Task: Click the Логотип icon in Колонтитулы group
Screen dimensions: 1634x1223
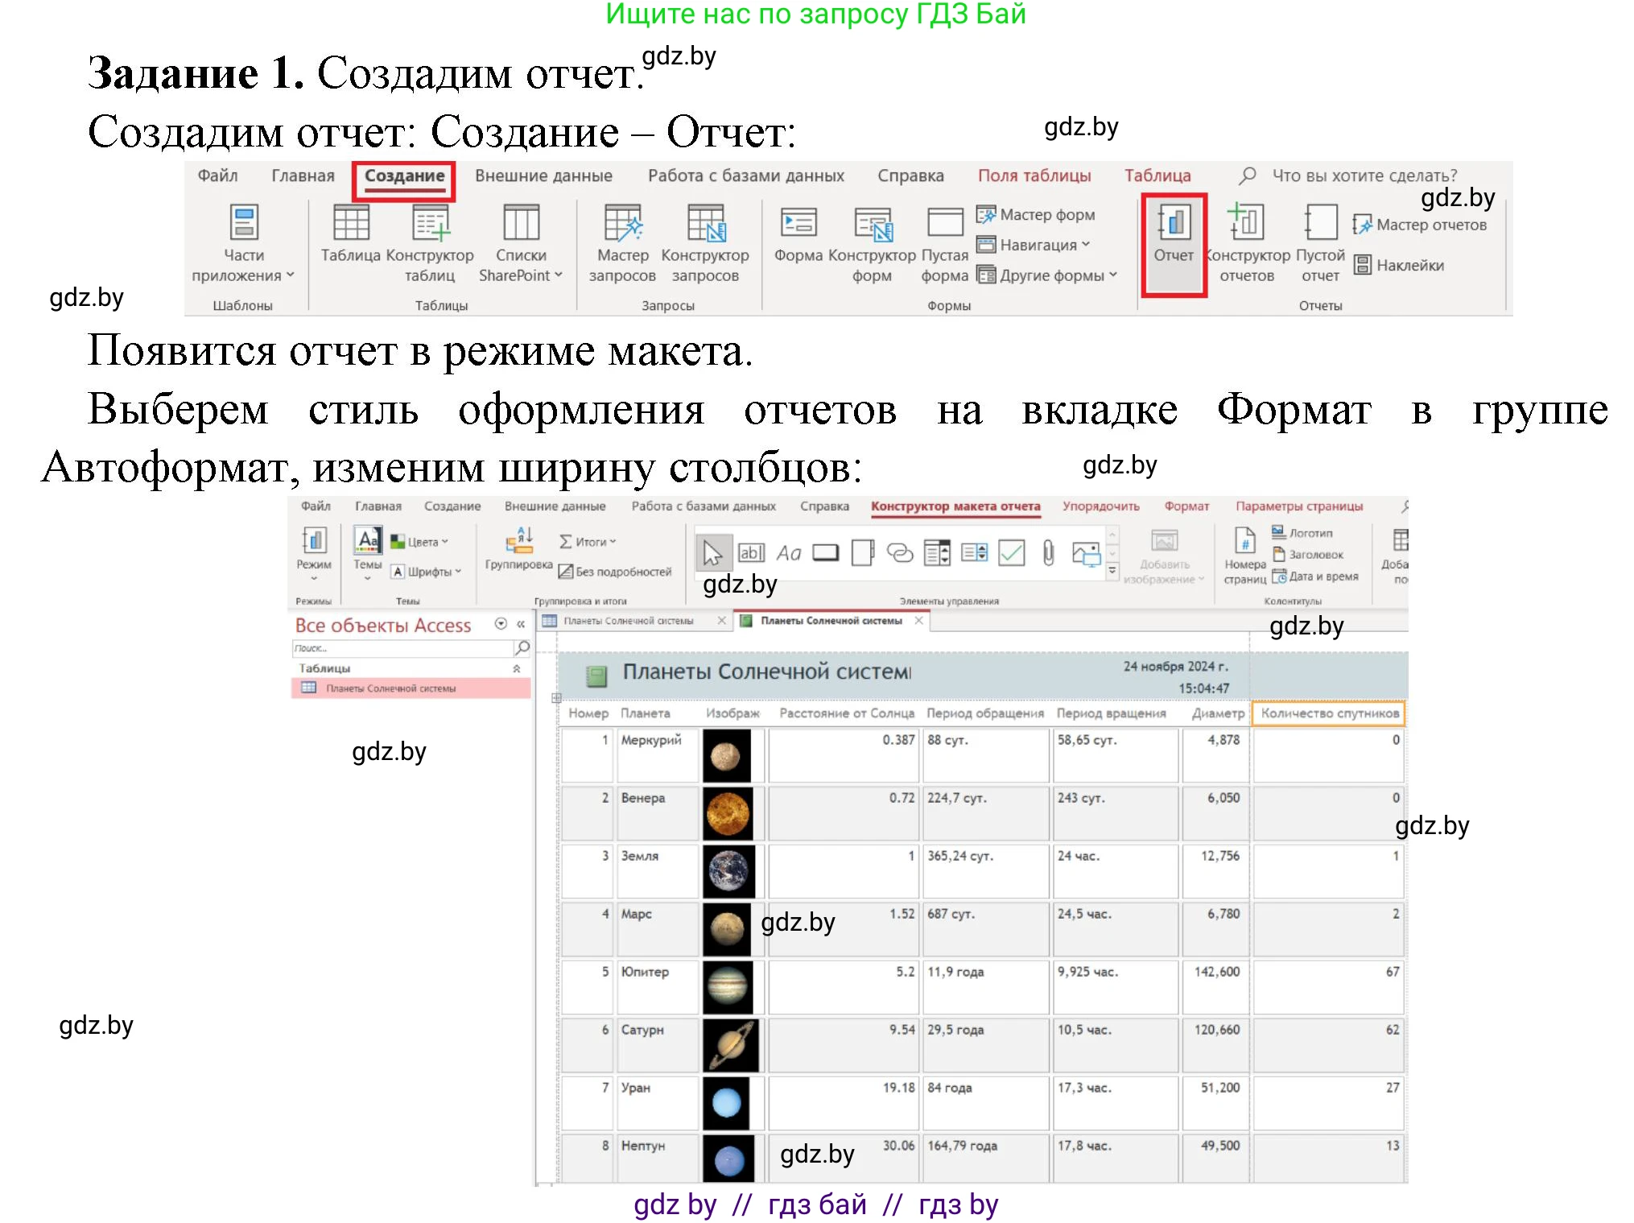Action: coord(1301,532)
